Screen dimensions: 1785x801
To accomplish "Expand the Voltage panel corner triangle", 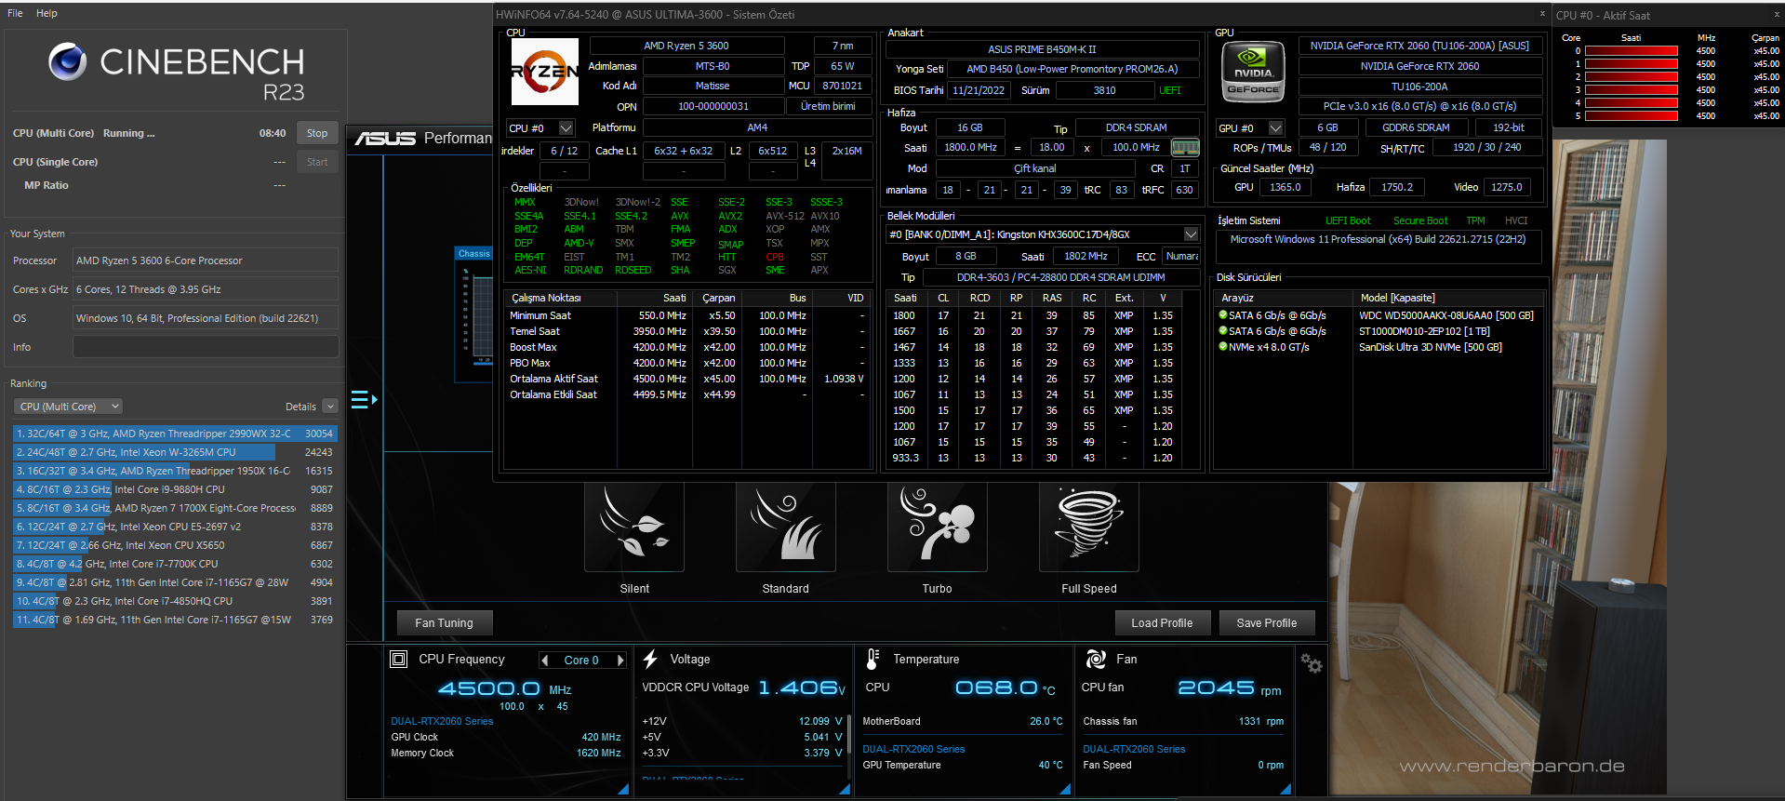I will point(845,789).
